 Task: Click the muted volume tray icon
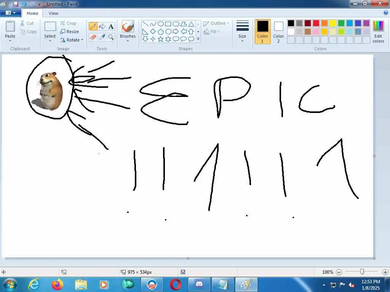point(352,285)
